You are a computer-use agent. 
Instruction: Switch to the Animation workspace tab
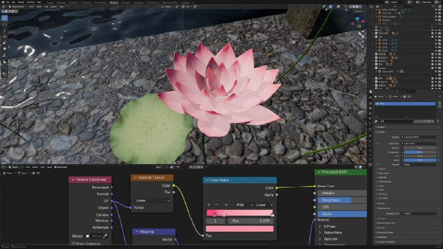pos(126,2)
